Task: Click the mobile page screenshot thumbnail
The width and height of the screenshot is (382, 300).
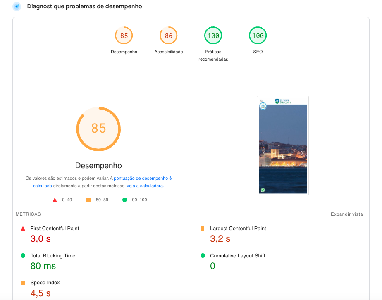Action: click(283, 145)
